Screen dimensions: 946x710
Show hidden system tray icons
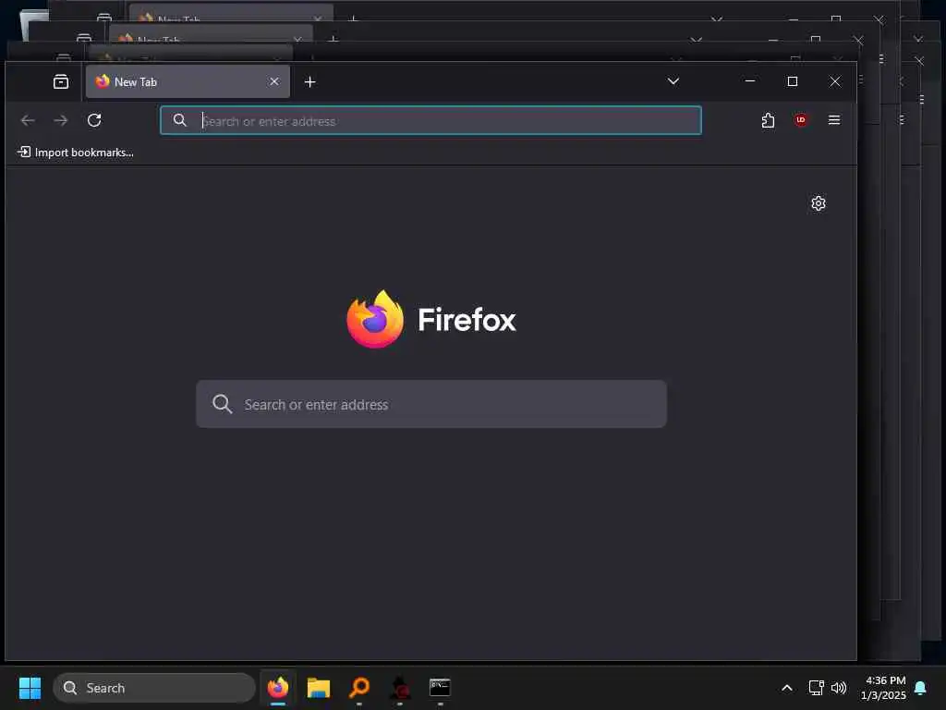coord(787,688)
